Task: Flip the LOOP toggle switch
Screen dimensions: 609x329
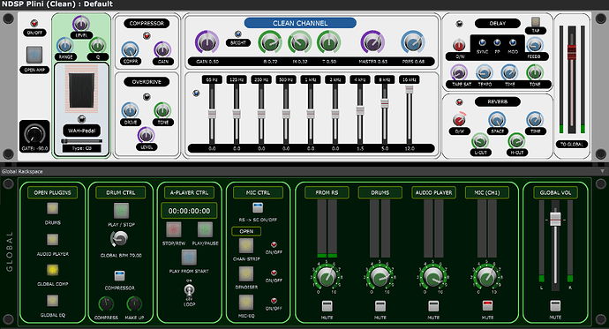Action: tap(189, 290)
